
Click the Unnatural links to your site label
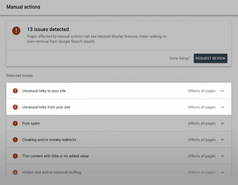[44, 91]
